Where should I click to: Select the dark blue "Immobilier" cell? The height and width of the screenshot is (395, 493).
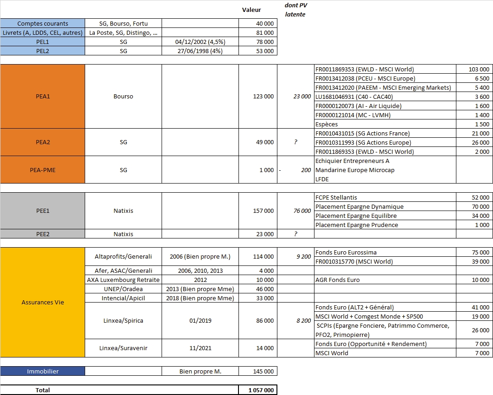tap(43, 371)
